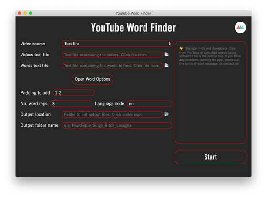Click the "Words text file" label

(x=34, y=66)
